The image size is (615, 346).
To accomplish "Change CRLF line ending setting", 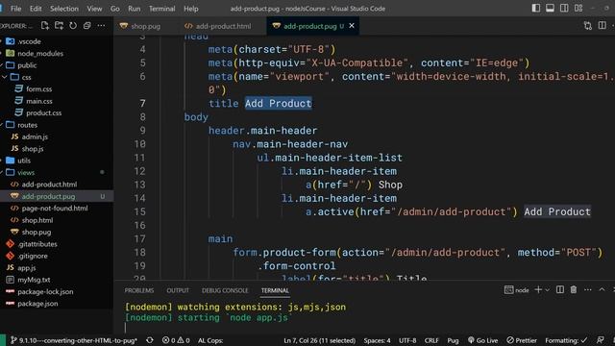I will tap(431, 340).
